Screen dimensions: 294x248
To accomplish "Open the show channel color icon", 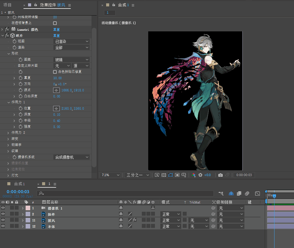I will click(x=193, y=175).
